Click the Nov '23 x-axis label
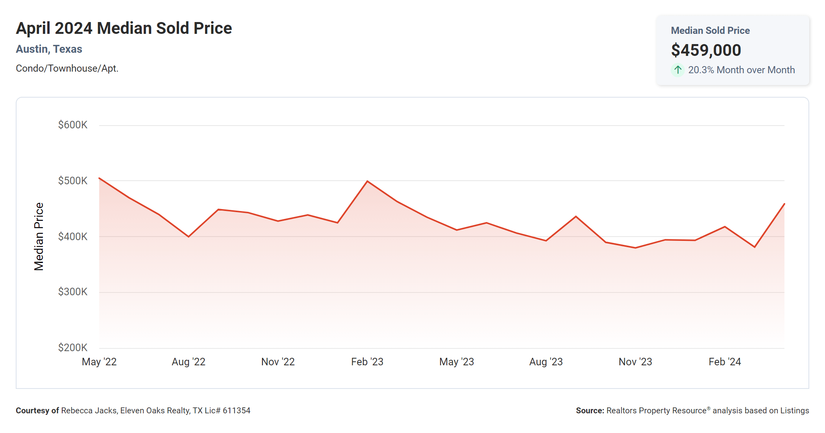 [635, 362]
